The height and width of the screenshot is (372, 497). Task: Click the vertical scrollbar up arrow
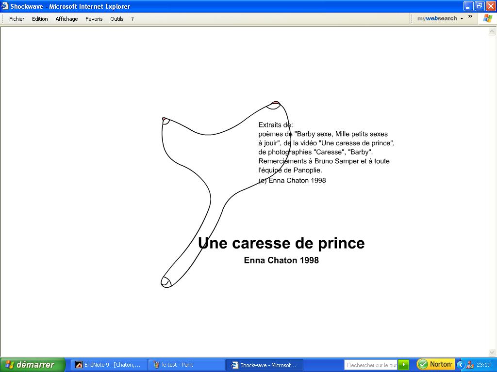[492, 31]
